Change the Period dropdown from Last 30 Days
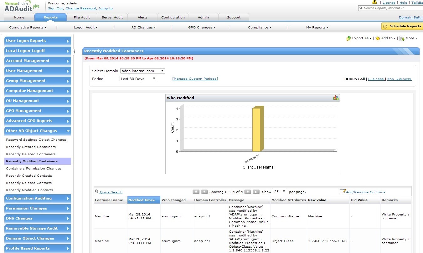The height and width of the screenshot is (253, 423). (x=138, y=79)
